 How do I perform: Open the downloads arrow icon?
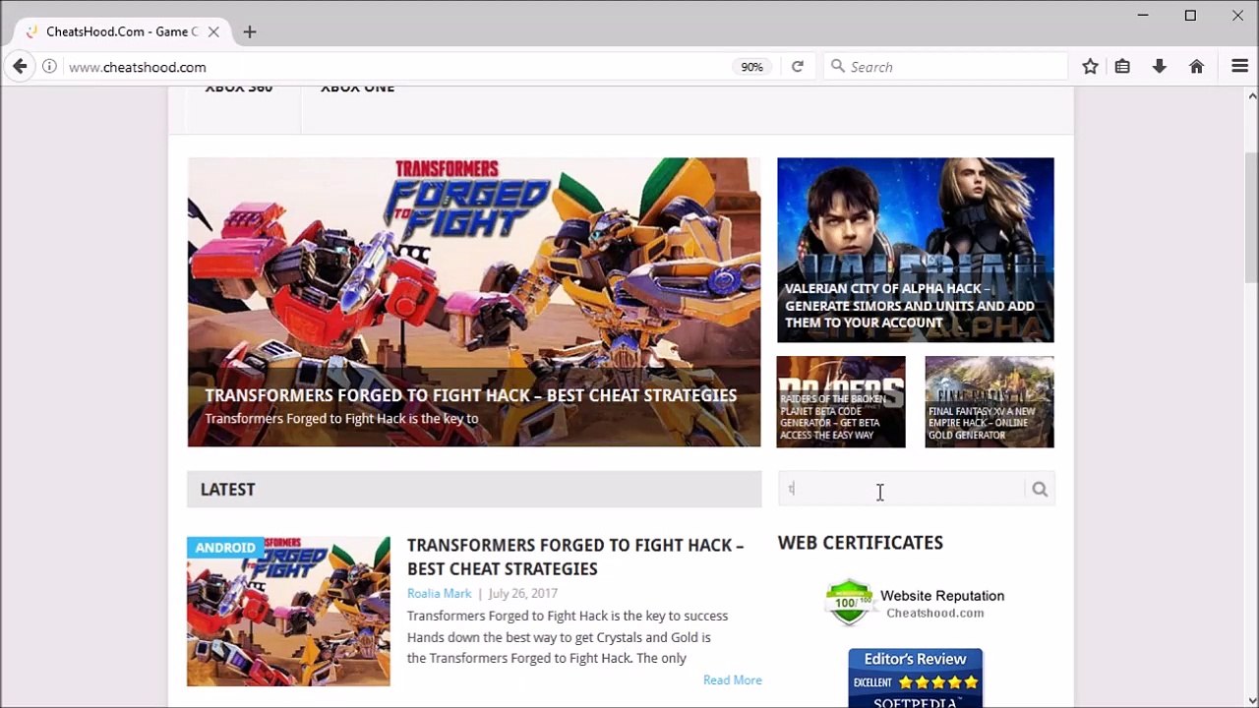1160,67
